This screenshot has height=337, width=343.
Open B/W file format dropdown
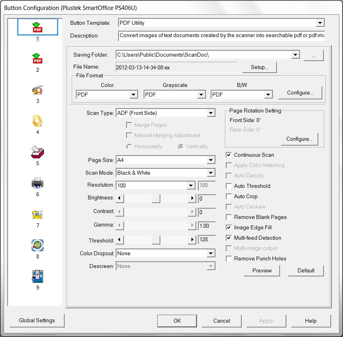pyautogui.click(x=268, y=95)
